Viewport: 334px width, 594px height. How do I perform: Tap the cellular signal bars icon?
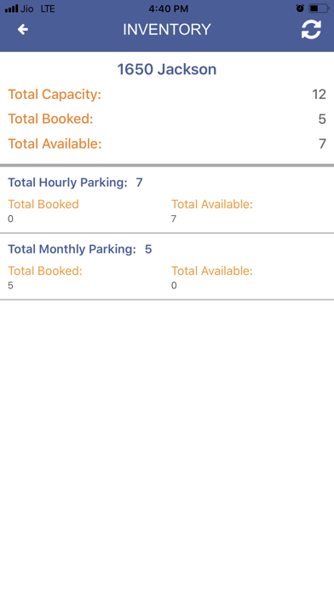coord(11,9)
